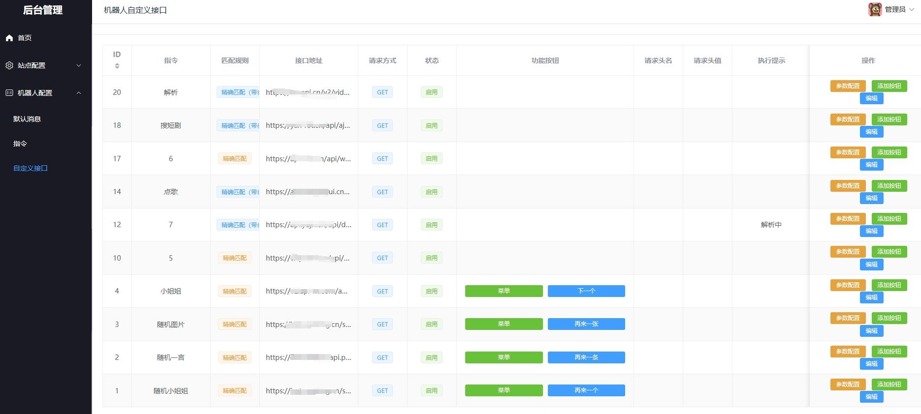
Task: Click the 站点配置 gear icon
Action: pos(9,65)
